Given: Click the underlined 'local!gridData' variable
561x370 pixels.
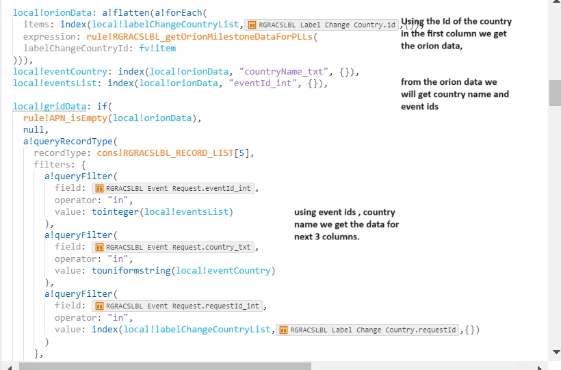Looking at the screenshot, I should (49, 106).
